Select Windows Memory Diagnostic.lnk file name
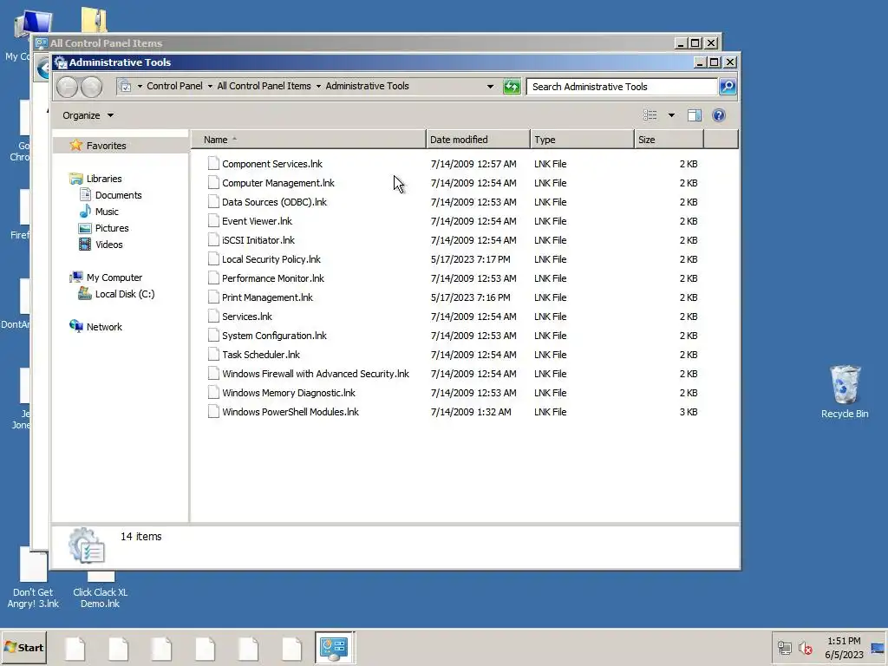Image resolution: width=888 pixels, height=666 pixels. point(289,393)
